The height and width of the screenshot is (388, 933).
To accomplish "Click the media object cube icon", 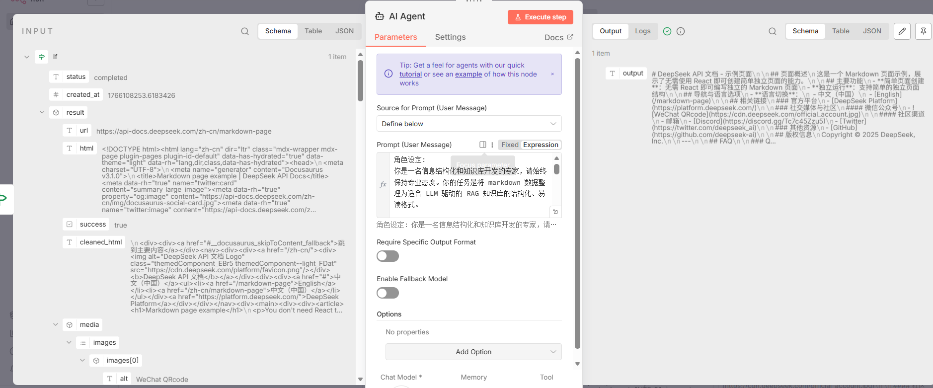I will (70, 325).
